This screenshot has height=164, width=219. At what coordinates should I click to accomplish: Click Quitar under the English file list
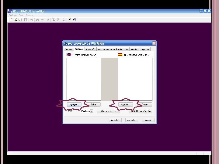pos(93,104)
